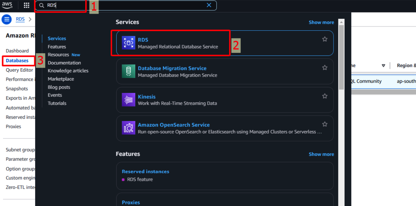Select the Features filter category

[x=57, y=47]
